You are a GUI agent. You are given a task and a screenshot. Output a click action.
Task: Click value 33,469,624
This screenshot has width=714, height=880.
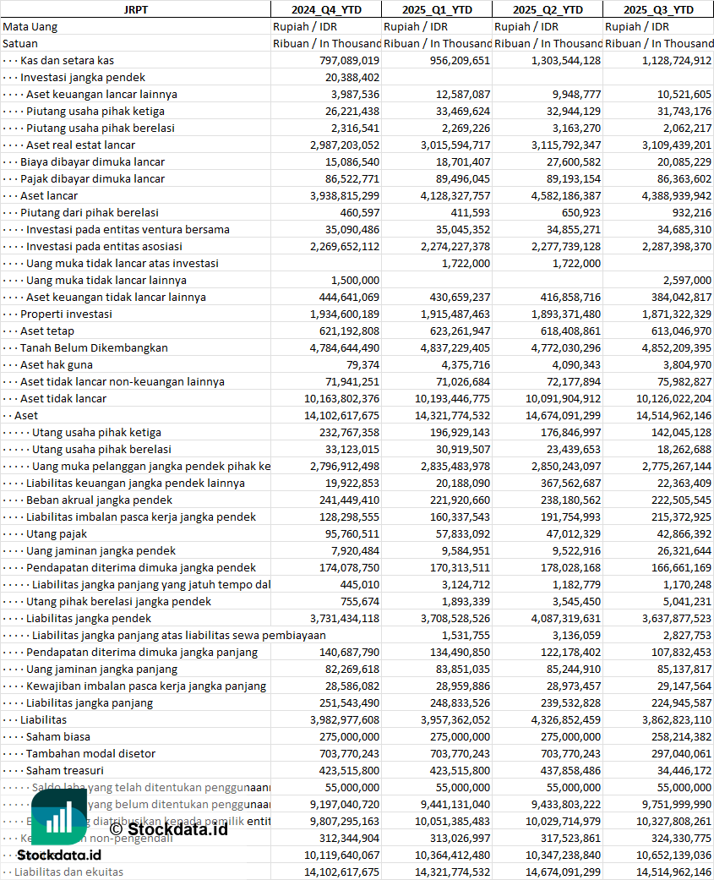[x=463, y=111]
